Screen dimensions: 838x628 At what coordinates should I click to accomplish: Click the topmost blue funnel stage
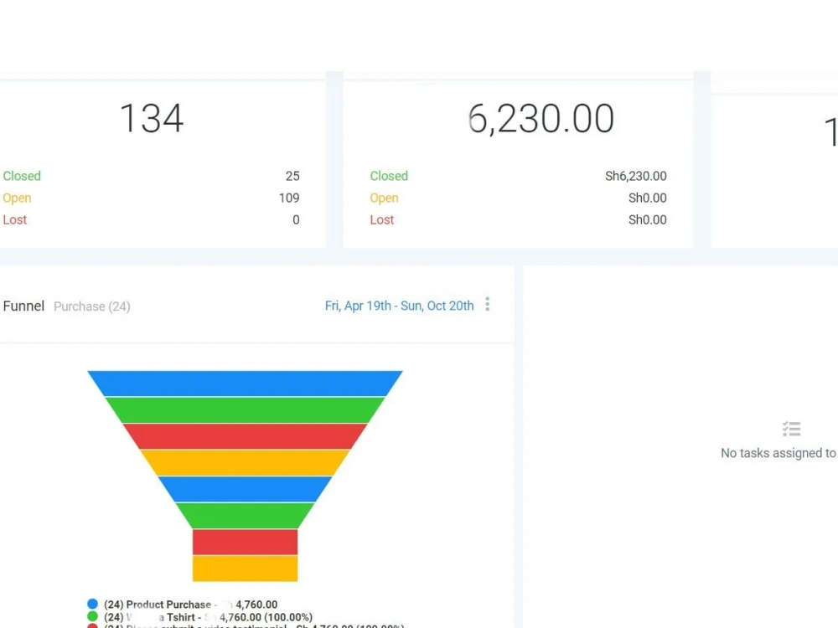[245, 383]
